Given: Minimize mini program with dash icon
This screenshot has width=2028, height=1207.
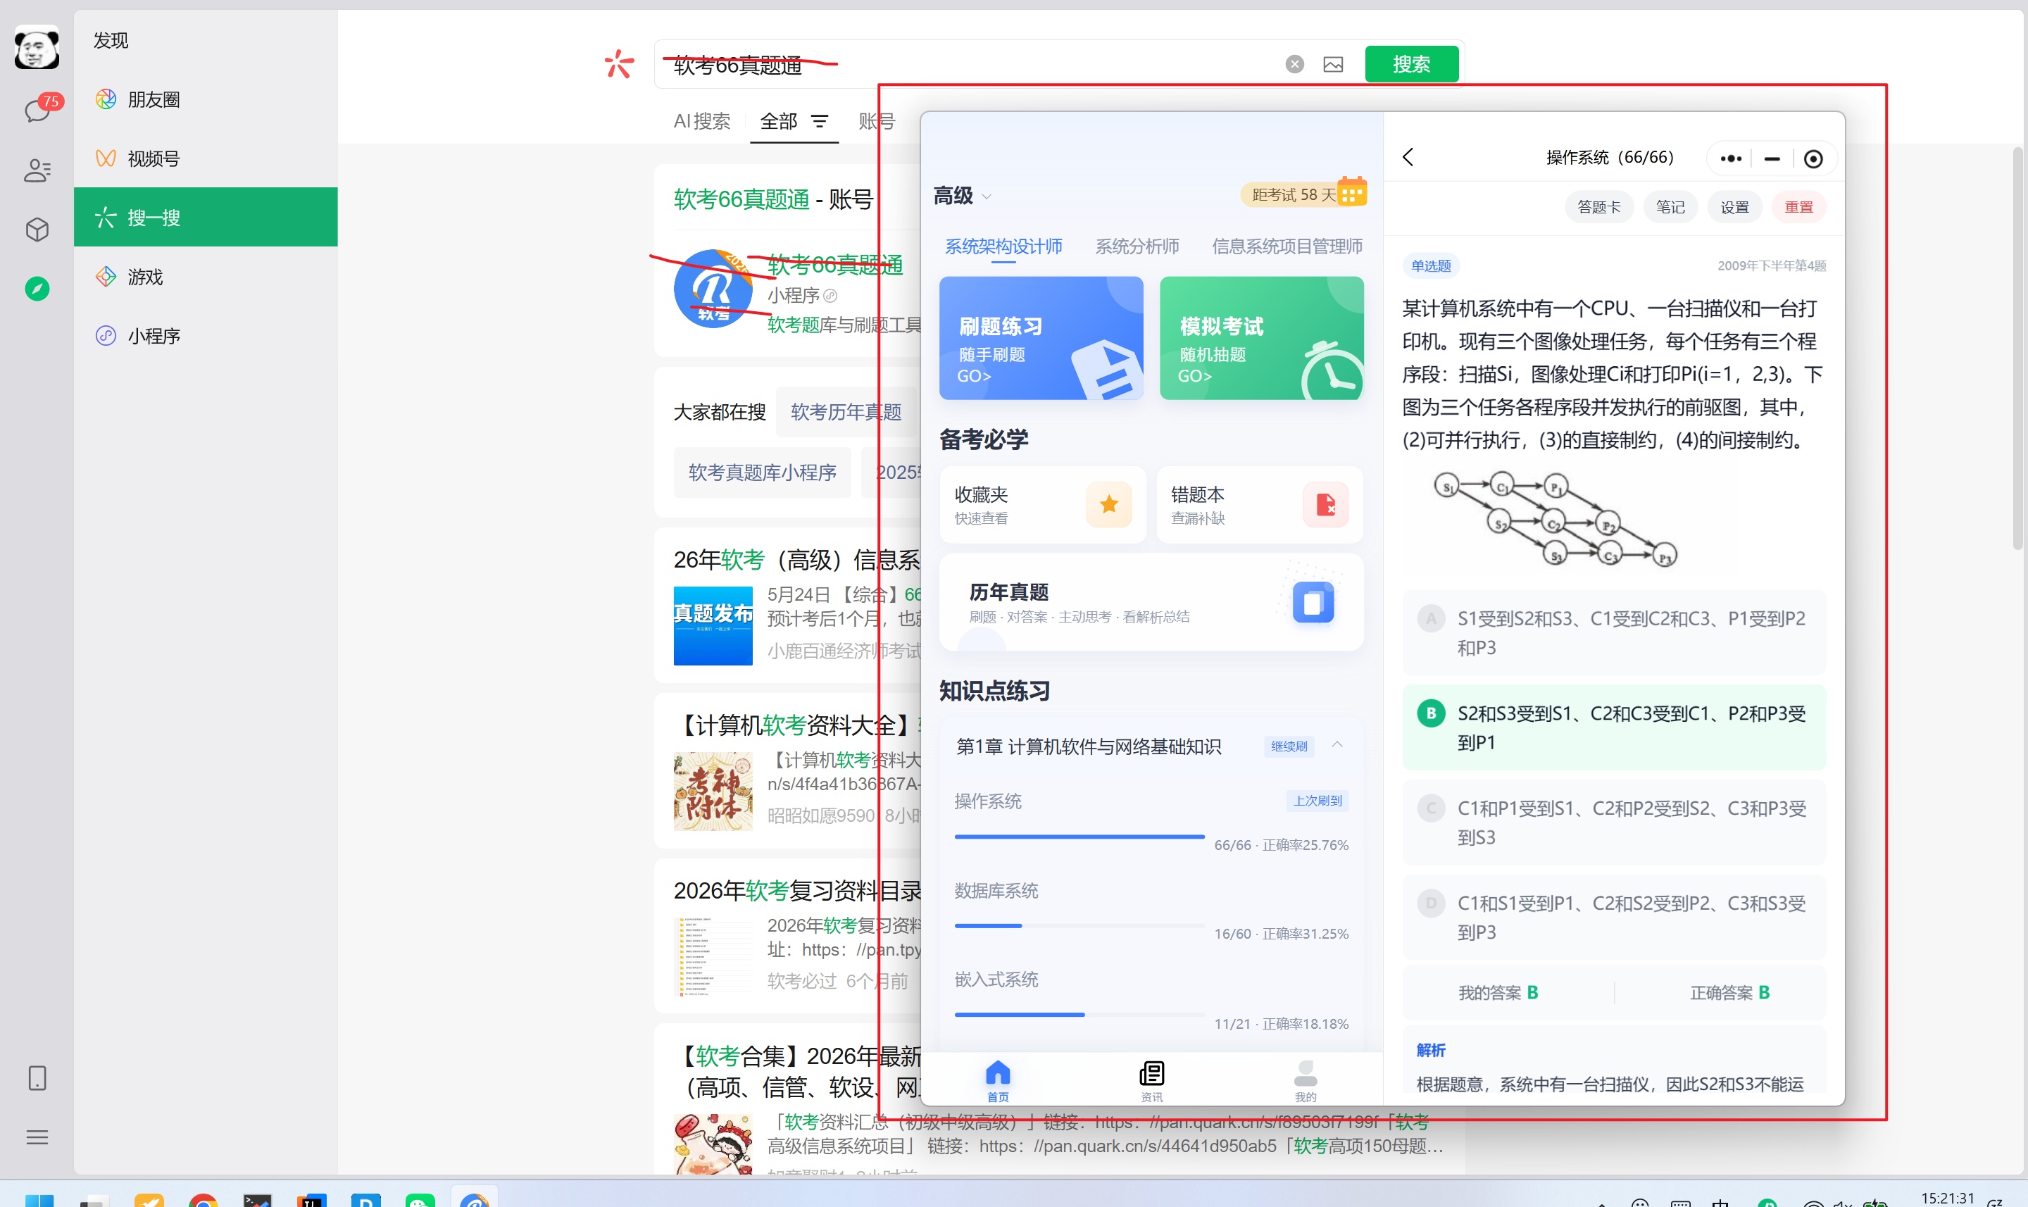Looking at the screenshot, I should (1772, 158).
